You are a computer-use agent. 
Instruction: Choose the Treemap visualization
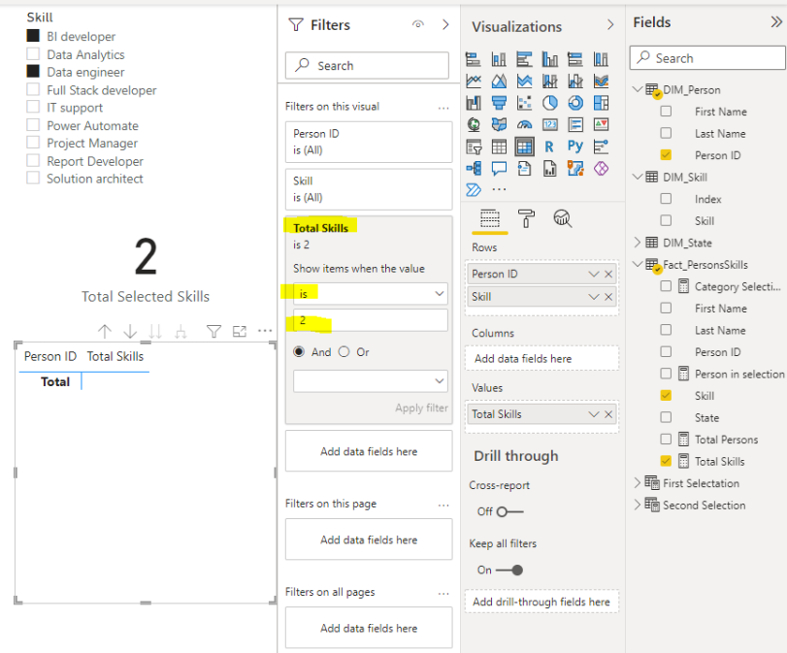602,103
